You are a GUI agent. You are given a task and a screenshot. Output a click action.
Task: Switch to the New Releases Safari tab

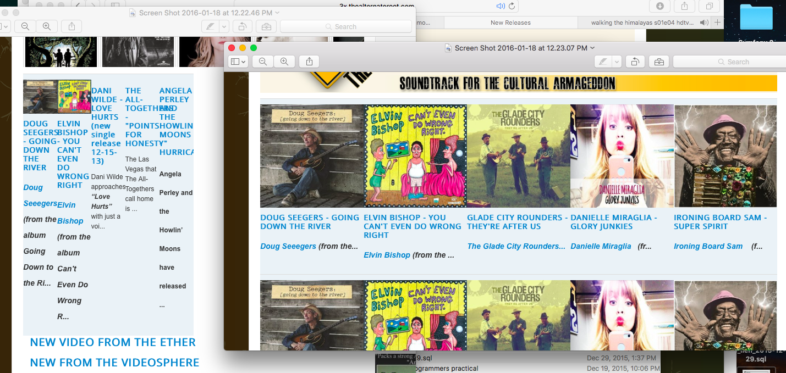[510, 23]
